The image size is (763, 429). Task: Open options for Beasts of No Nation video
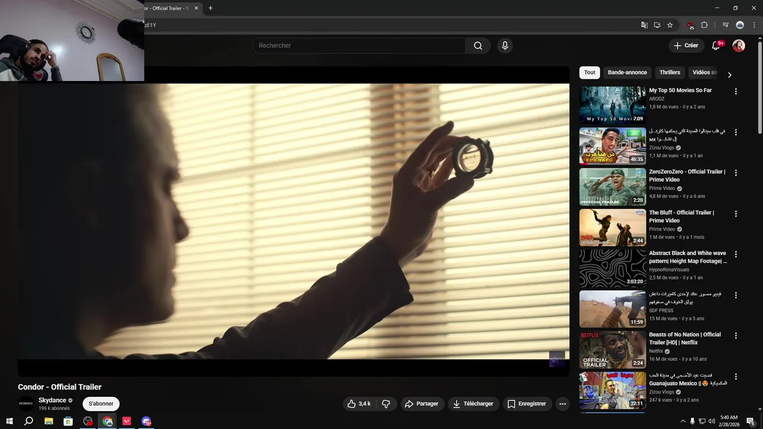pos(736,336)
